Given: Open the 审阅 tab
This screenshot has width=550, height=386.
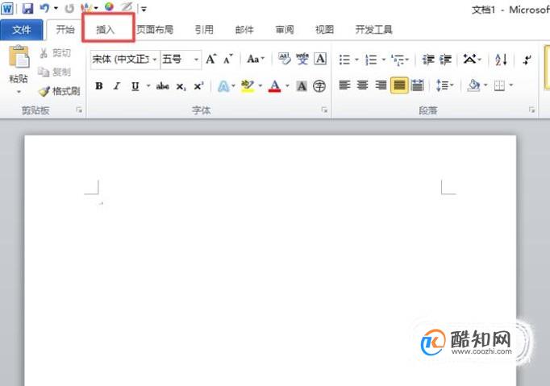Looking at the screenshot, I should [x=285, y=30].
